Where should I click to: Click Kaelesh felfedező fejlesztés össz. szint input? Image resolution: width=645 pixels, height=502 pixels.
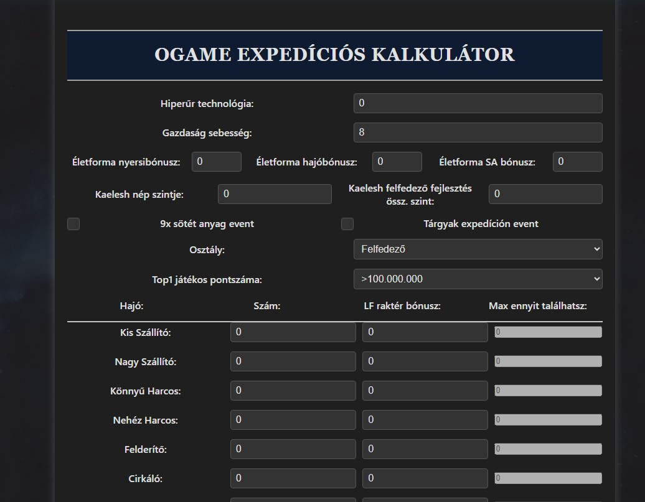[x=545, y=194]
